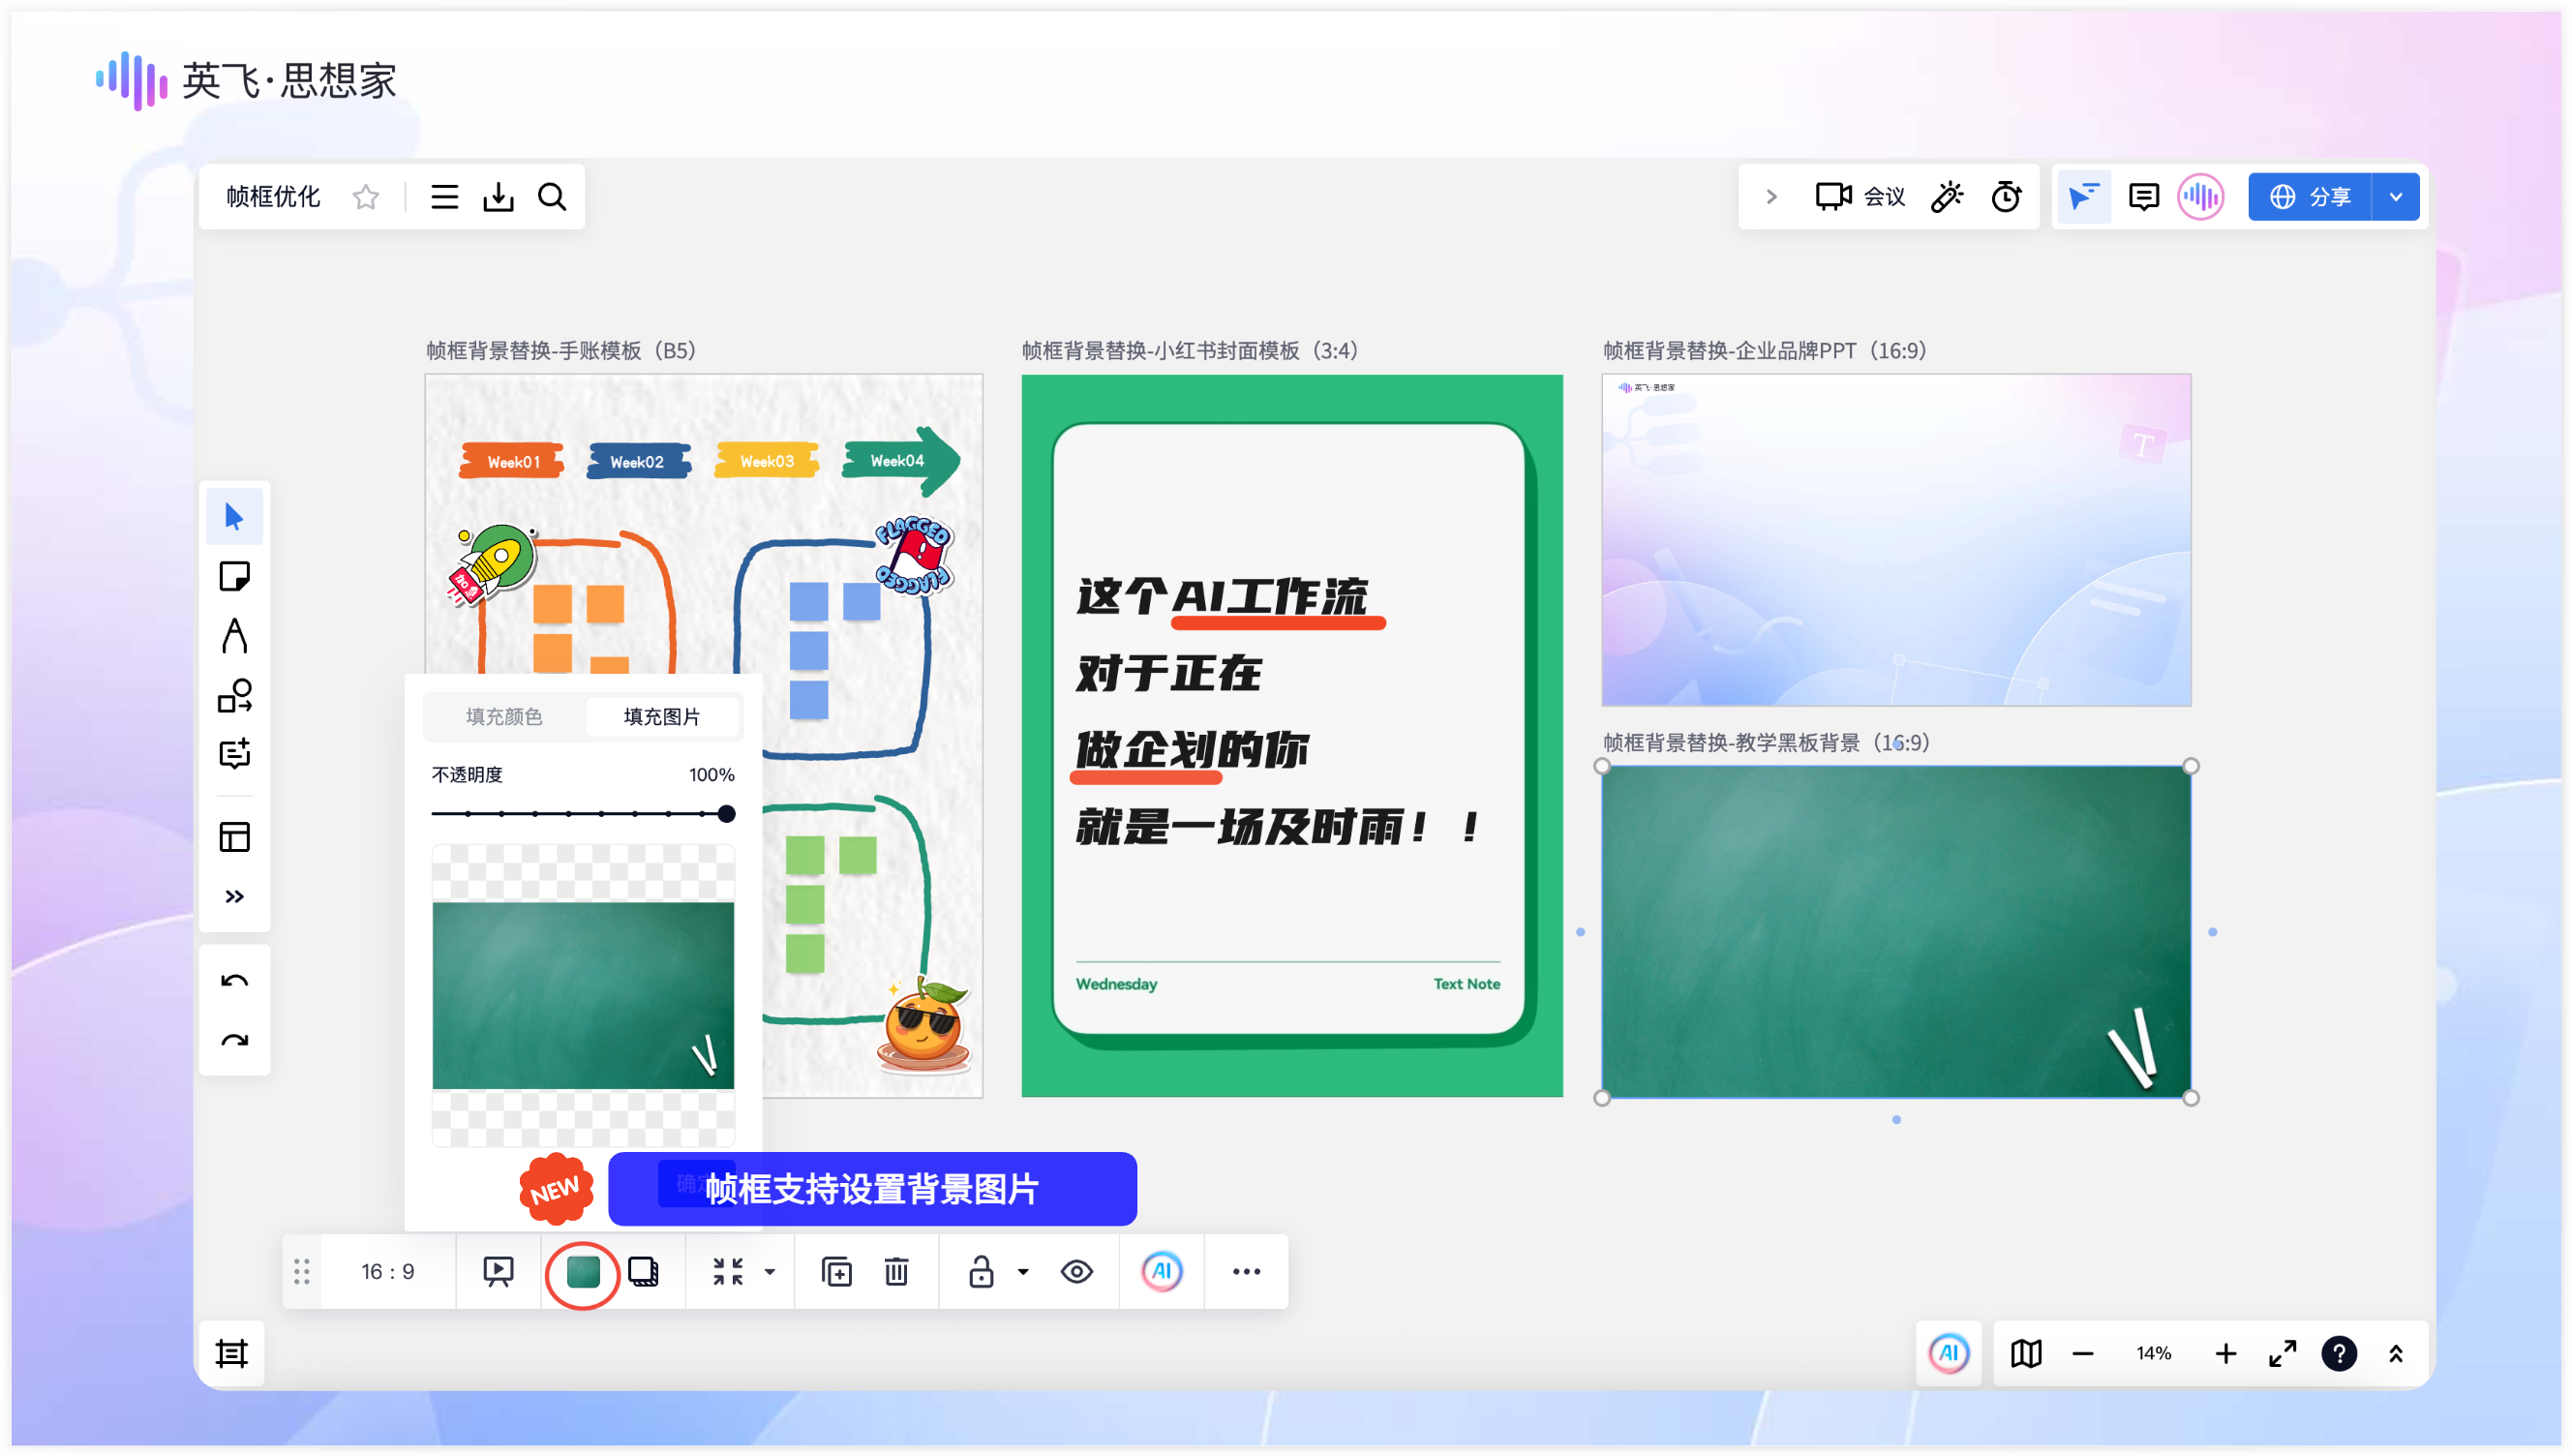The height and width of the screenshot is (1456, 2572).
Task: Enter fullscreen mode
Action: [2283, 1353]
